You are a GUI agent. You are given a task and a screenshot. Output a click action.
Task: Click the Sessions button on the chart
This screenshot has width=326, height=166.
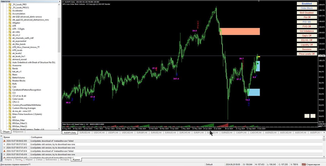coord(307,49)
